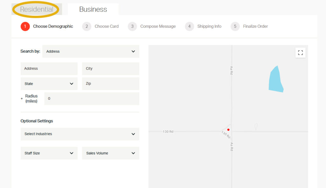
Task: Toggle the map fullscreen icon
Action: click(300, 53)
